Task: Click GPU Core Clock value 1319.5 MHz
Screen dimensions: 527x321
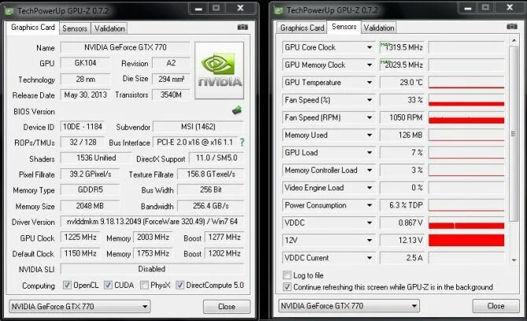Action: point(402,47)
